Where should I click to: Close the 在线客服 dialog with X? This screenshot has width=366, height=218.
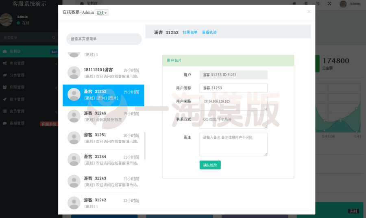click(309, 12)
